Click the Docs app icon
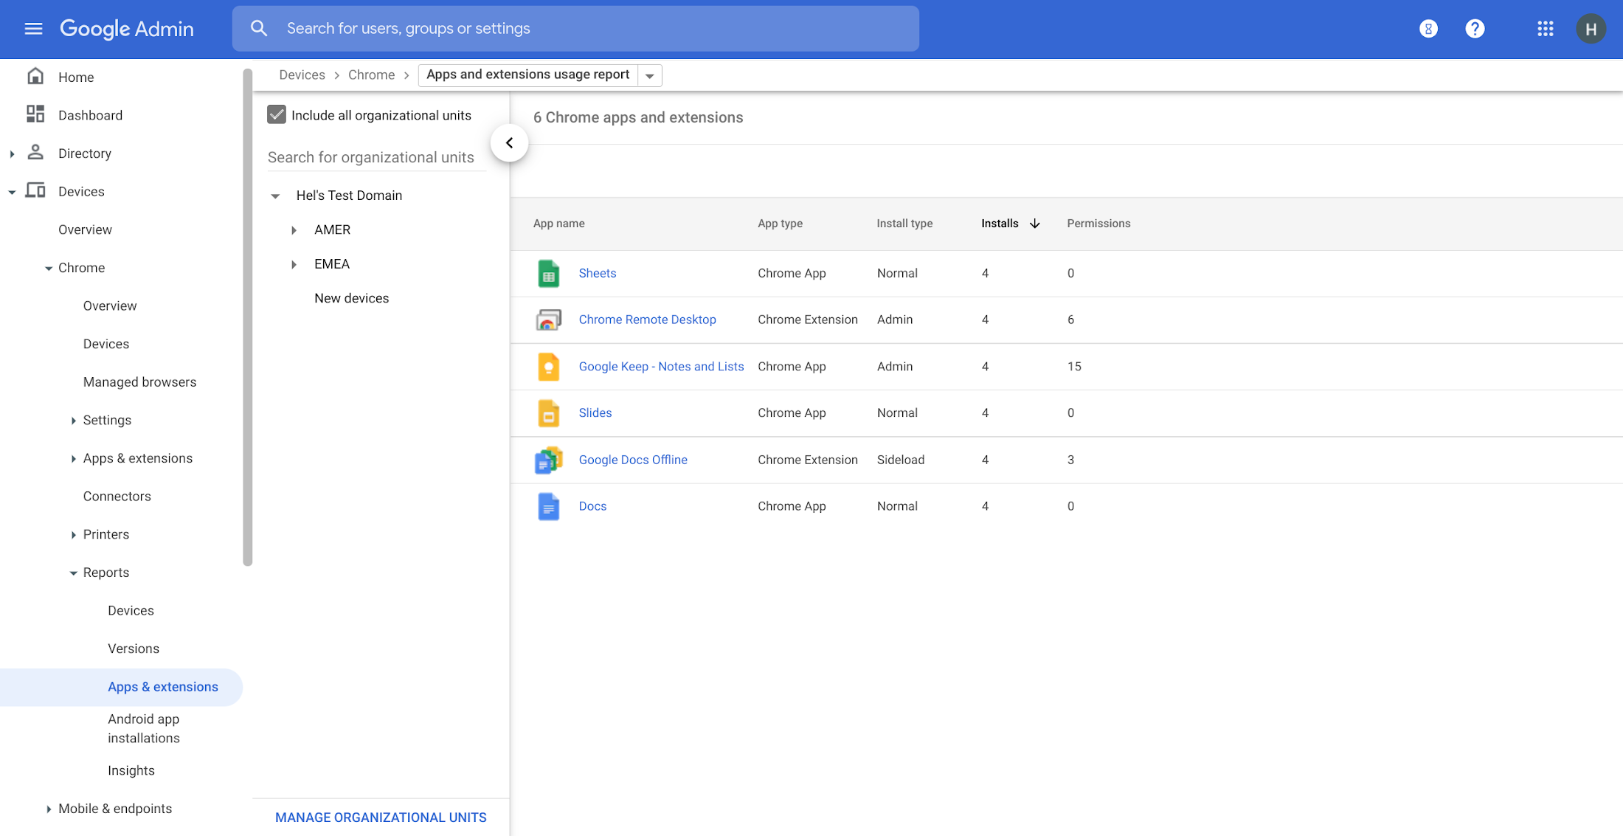This screenshot has width=1623, height=836. (x=548, y=506)
